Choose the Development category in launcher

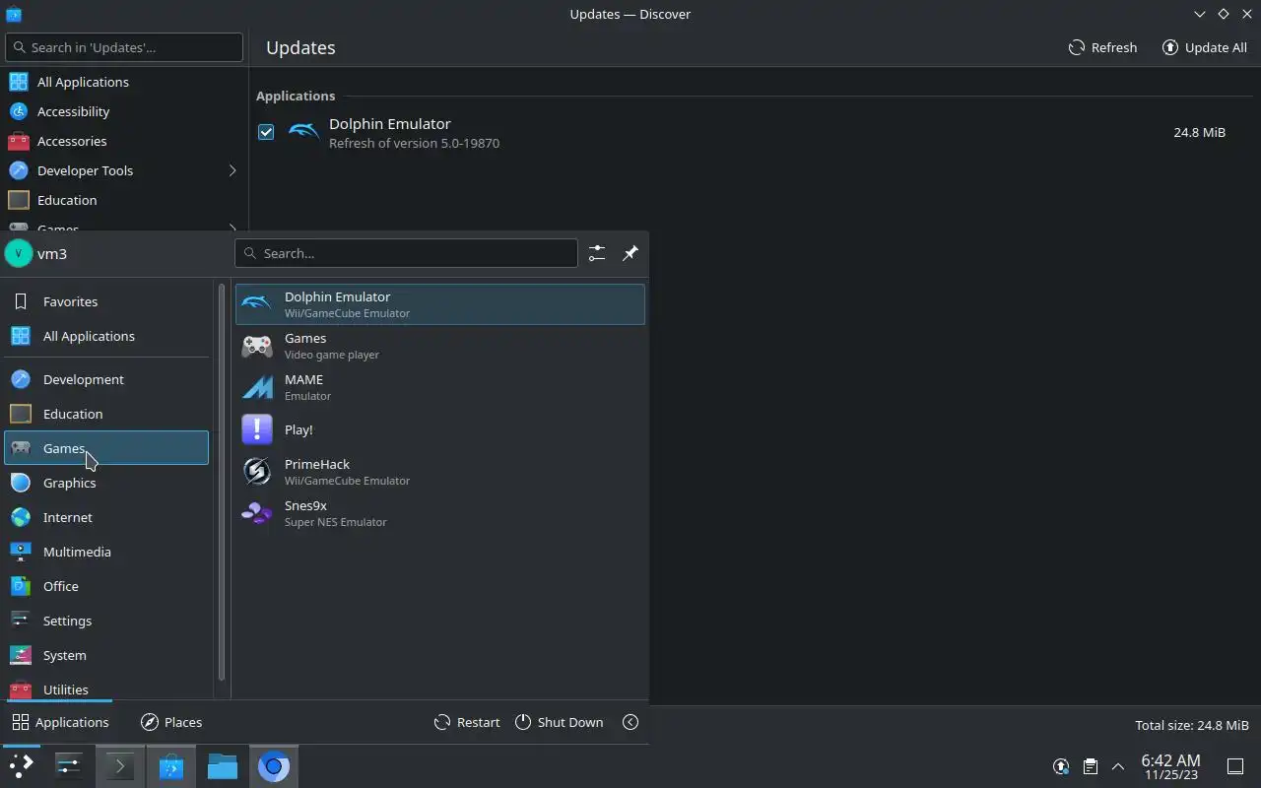[106, 379]
